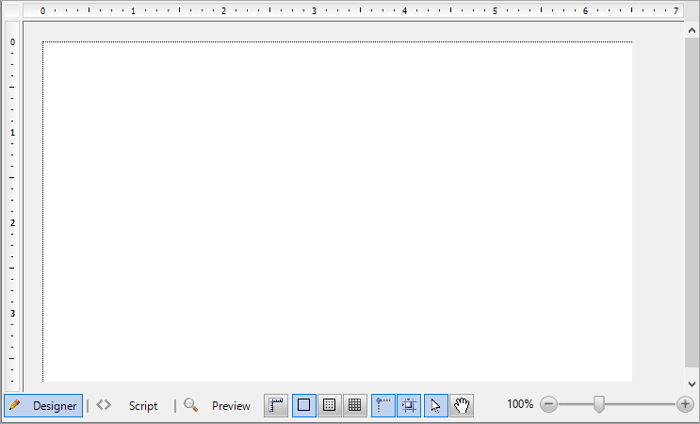Toggle snap to grid icon
This screenshot has width=700, height=424.
click(409, 405)
